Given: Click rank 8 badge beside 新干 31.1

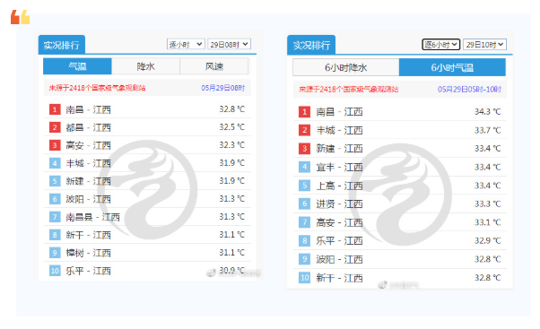Looking at the screenshot, I should pyautogui.click(x=55, y=235).
